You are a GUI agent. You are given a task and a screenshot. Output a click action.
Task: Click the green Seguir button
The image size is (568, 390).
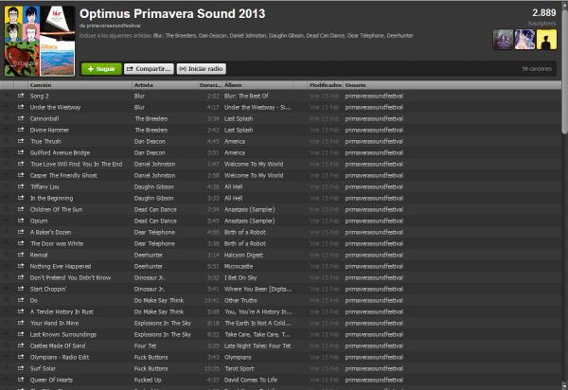click(101, 69)
